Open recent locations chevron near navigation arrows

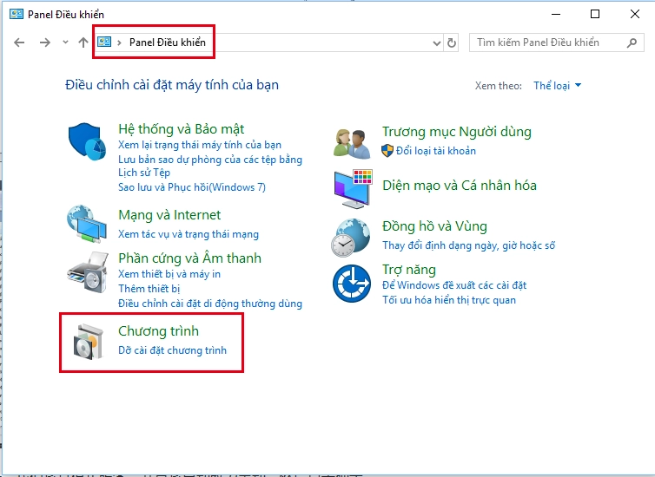pyautogui.click(x=65, y=42)
